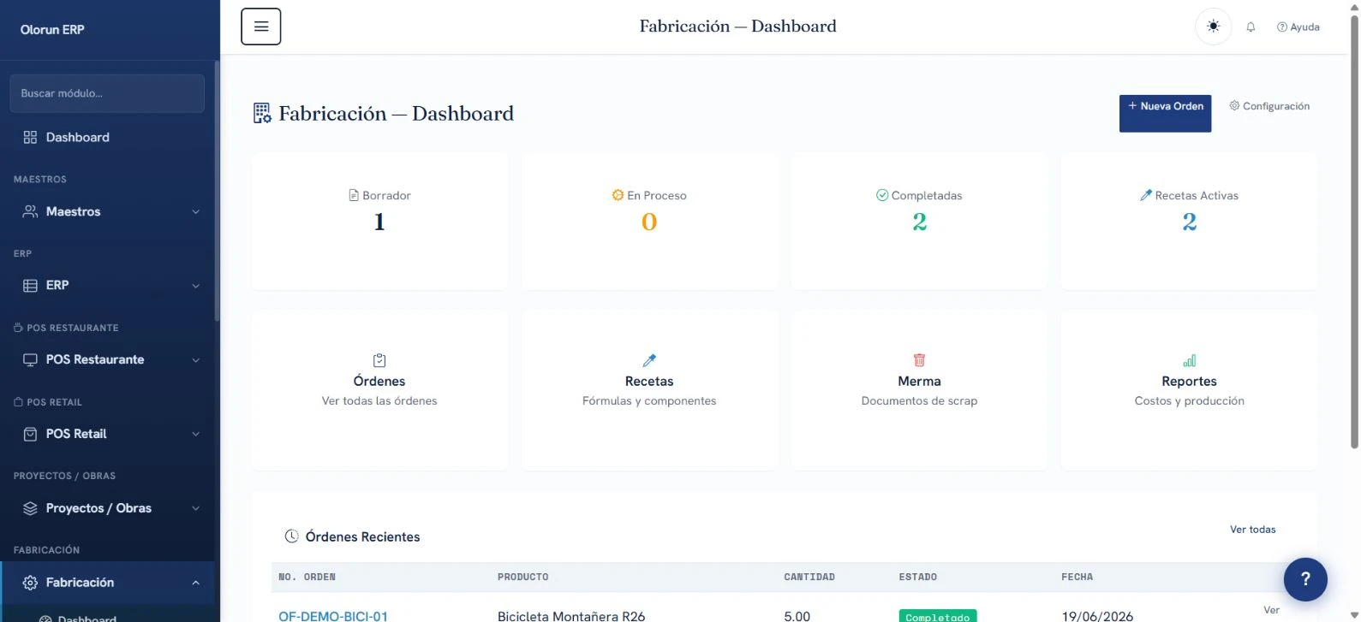Click the NO. ORDEN column header

click(x=307, y=578)
